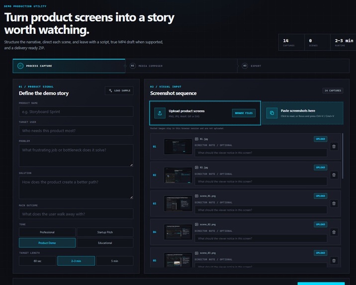Click image file icon beside 01.jpg

click(196, 139)
